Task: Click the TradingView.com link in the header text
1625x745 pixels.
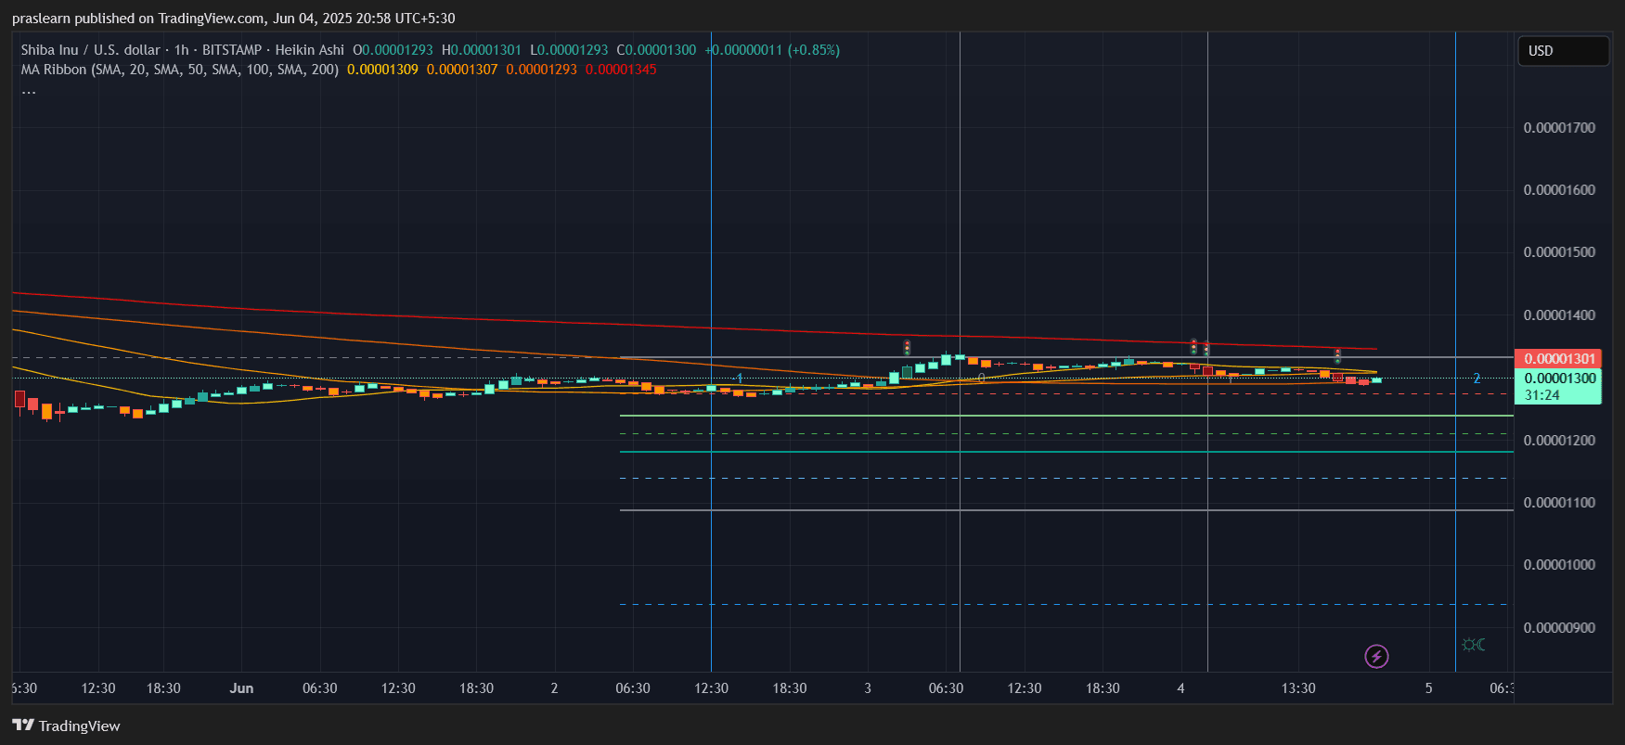Action: click(211, 19)
